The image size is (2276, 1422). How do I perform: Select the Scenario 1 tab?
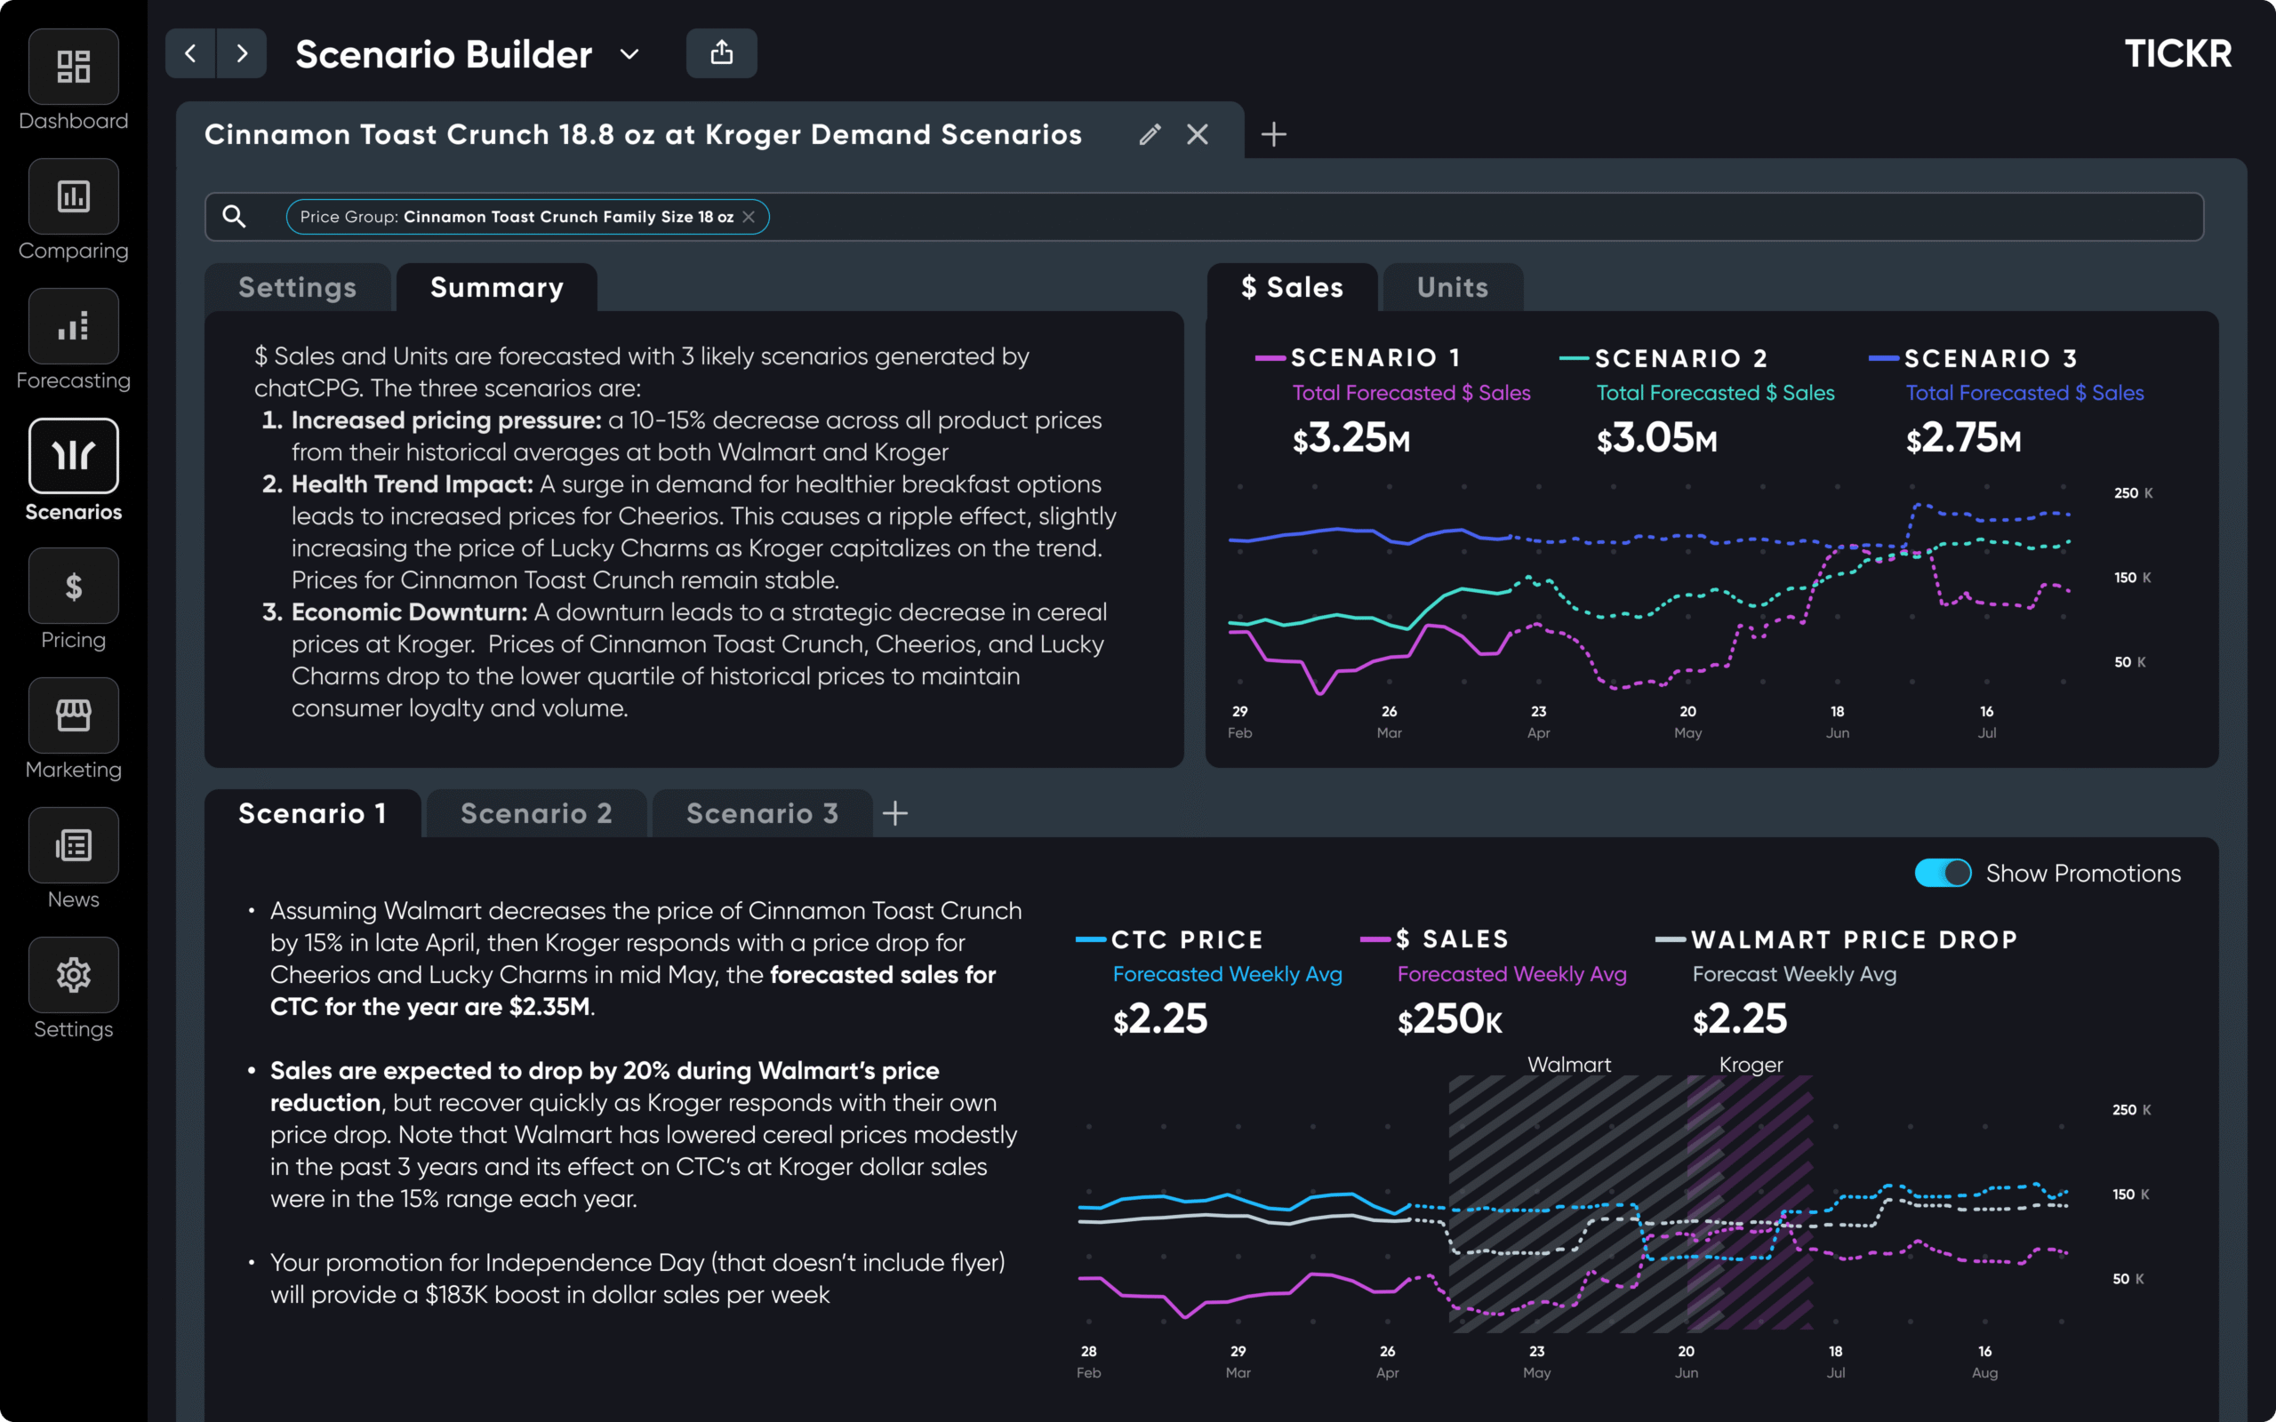pos(312,813)
